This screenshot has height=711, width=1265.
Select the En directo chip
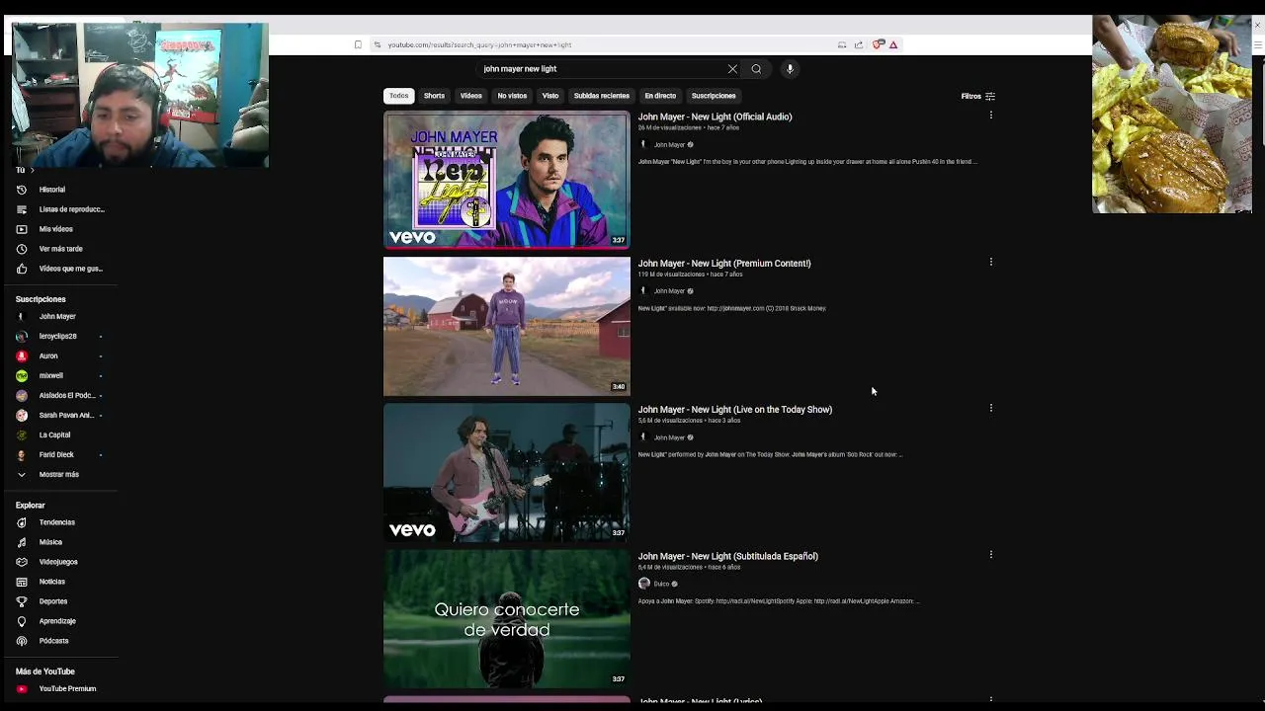pos(660,96)
